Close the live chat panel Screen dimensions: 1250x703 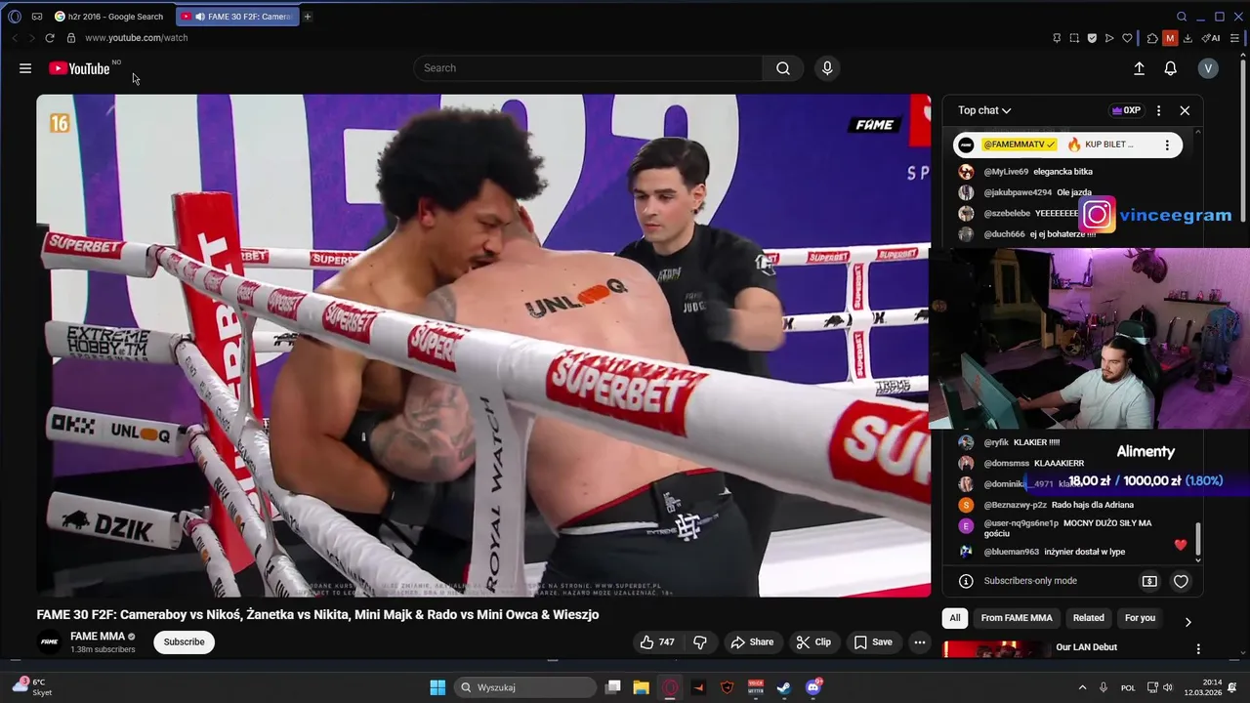tap(1185, 110)
